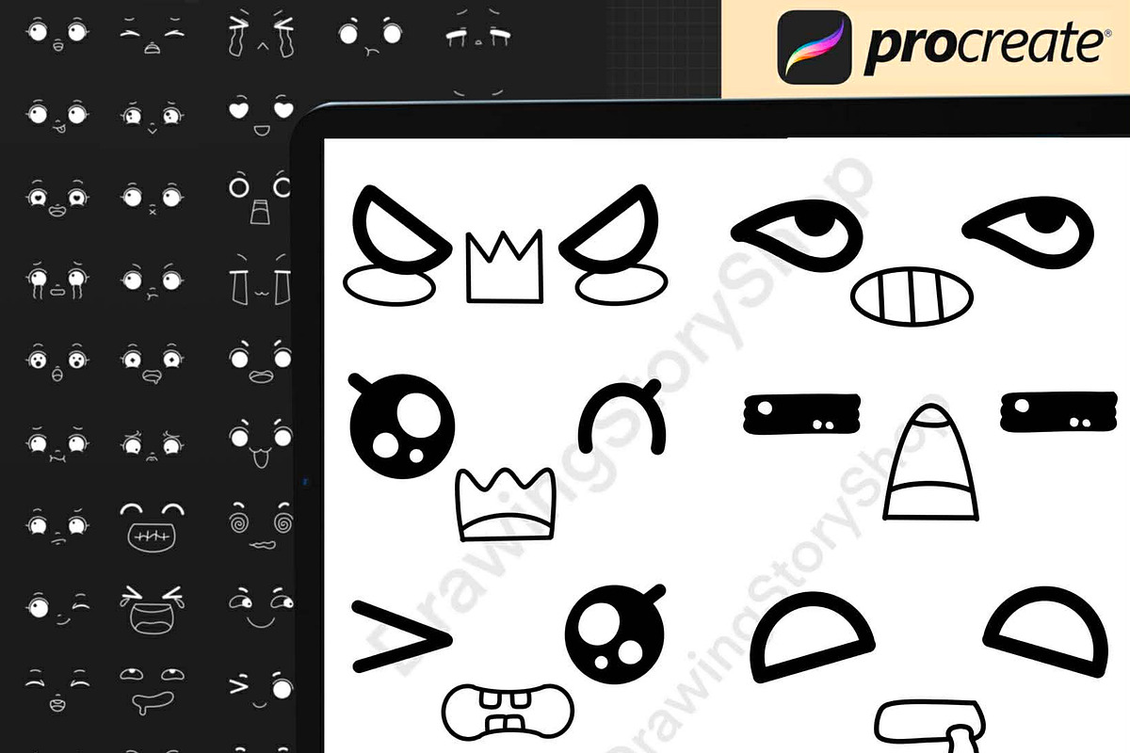Choose the stitched-mouth grinning face stamp
Screen dimensions: 1130x753
point(151,525)
